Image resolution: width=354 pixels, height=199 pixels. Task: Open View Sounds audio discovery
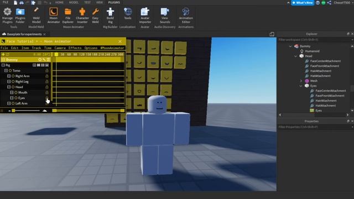pos(165,15)
